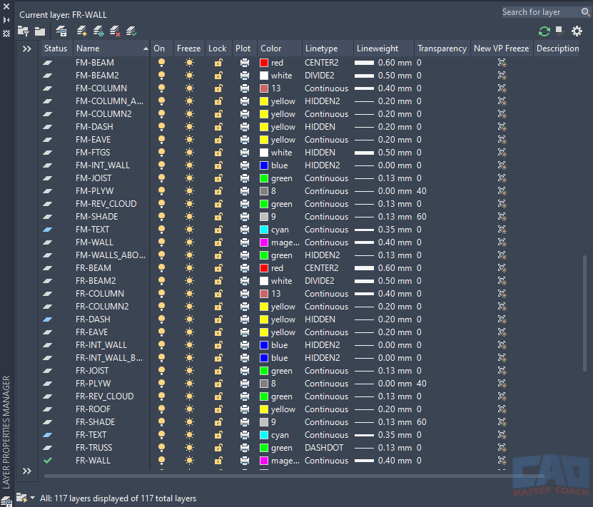The image size is (593, 507).
Task: Click the New VP Freeze icon for FM-BEAM2
Action: click(x=502, y=76)
